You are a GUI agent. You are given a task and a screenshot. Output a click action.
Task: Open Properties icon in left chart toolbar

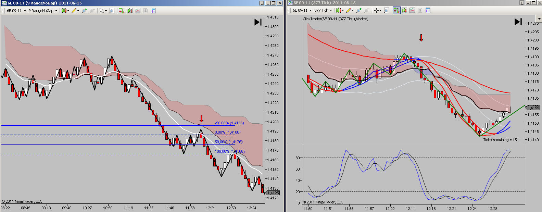pyautogui.click(x=153, y=11)
